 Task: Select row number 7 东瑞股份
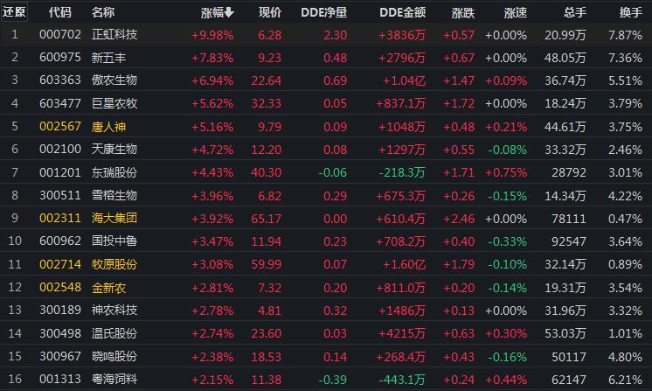114,171
